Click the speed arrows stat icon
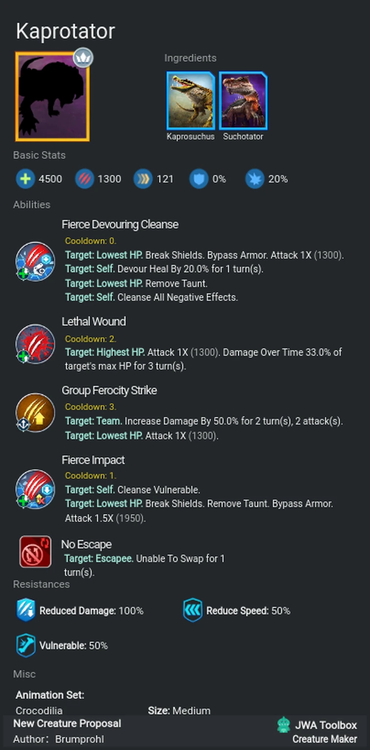Screen dimensions: 370x750 click(x=143, y=179)
